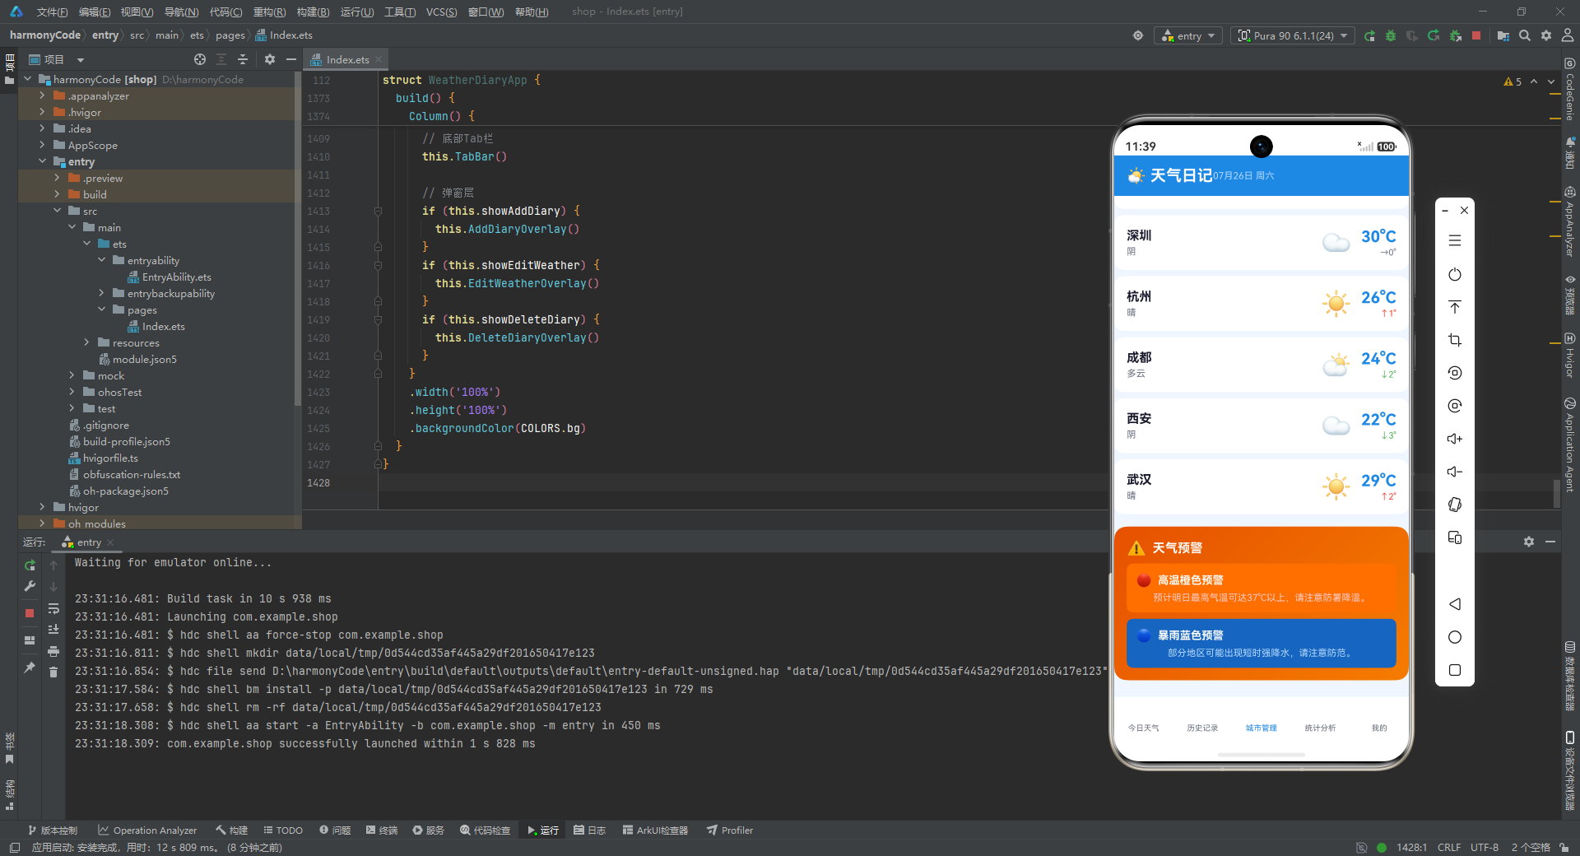Open IDE settings gear in the top toolbar
Viewport: 1580px width, 856px height.
(x=1546, y=35)
